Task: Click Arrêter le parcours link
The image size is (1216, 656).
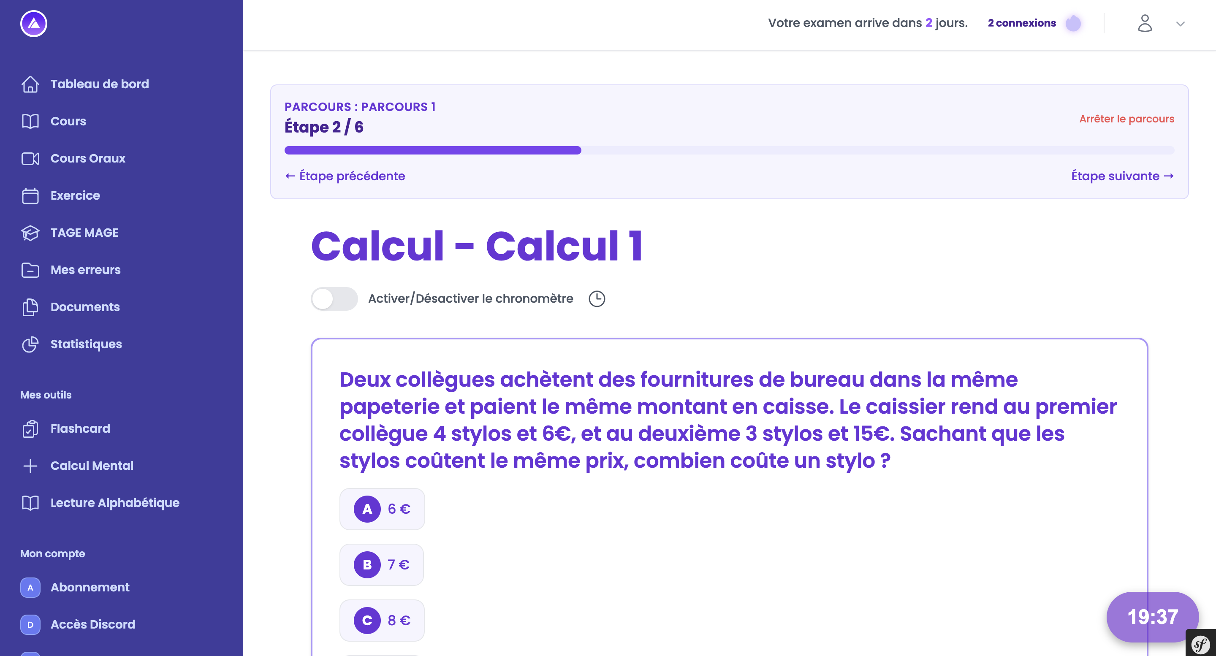Action: tap(1126, 119)
